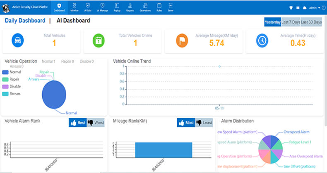Show Most mileage rank
Screen dimensions: 327x173
point(186,123)
